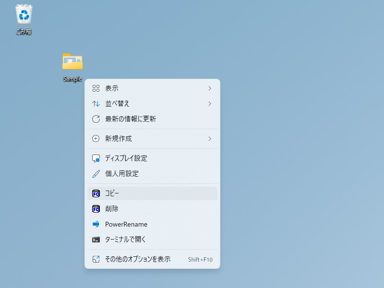Click the plus icon next to 新規作成
This screenshot has height=288, width=384.
tap(96, 139)
